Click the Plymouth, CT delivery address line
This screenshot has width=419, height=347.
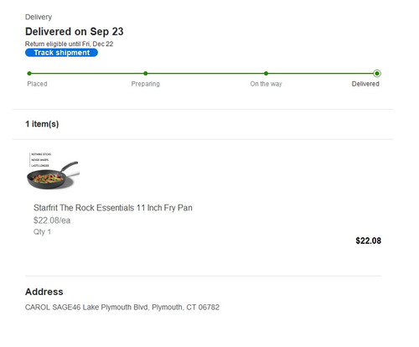122,308
